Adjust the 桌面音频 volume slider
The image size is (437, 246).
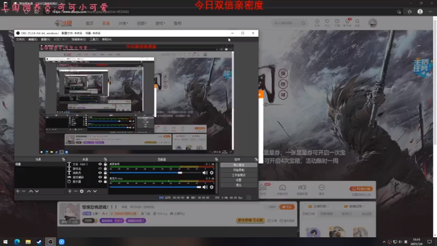click(x=155, y=173)
